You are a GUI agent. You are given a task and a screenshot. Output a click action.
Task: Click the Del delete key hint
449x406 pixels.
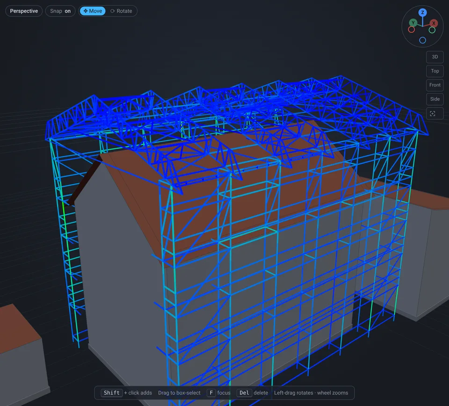244,393
